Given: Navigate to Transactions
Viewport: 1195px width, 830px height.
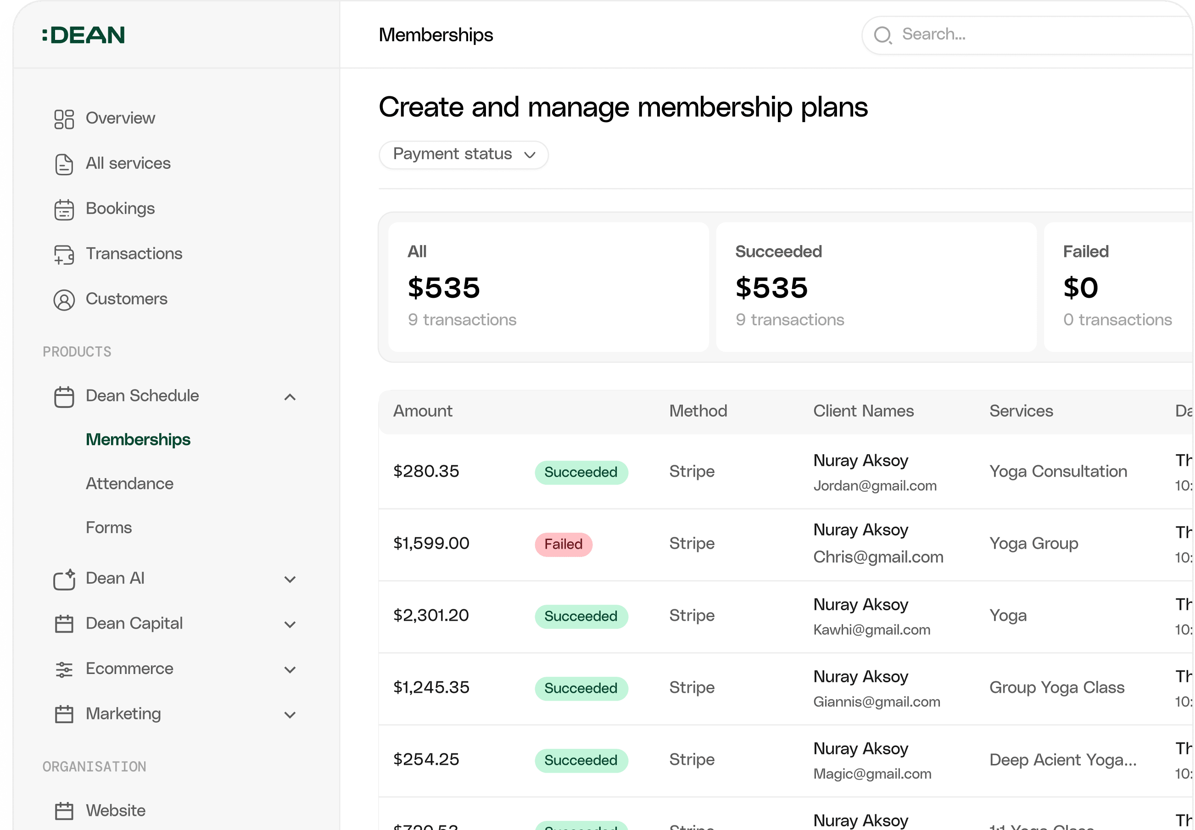Looking at the screenshot, I should pyautogui.click(x=134, y=253).
